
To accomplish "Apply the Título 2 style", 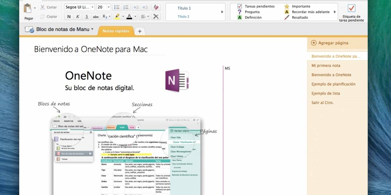I will click(x=183, y=16).
